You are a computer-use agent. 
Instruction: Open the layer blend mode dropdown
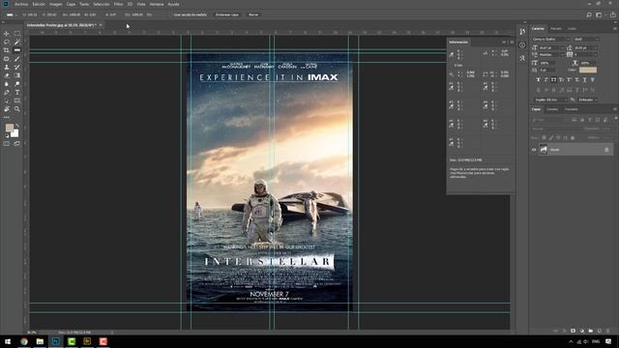point(557,129)
